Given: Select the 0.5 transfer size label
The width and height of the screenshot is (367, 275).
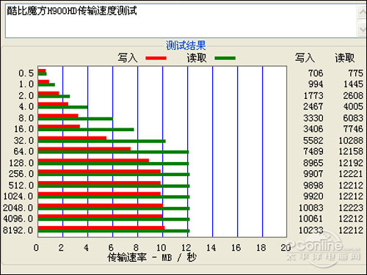Looking at the screenshot, I should tap(26, 73).
